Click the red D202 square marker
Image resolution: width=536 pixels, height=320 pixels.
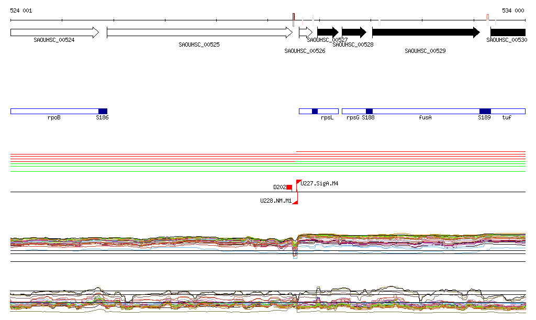(x=289, y=187)
